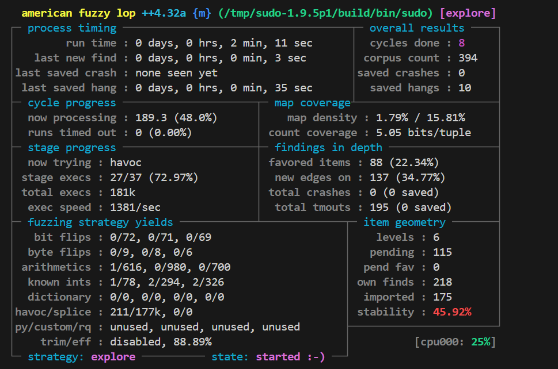Click the havoc/splice yields value
This screenshot has width=558, height=369.
tap(151, 312)
